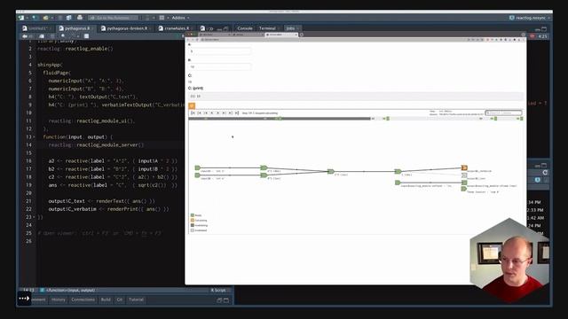The height and width of the screenshot is (319, 568).
Task: Click the reactlog progress timeline bar
Action: pyautogui.click(x=356, y=118)
